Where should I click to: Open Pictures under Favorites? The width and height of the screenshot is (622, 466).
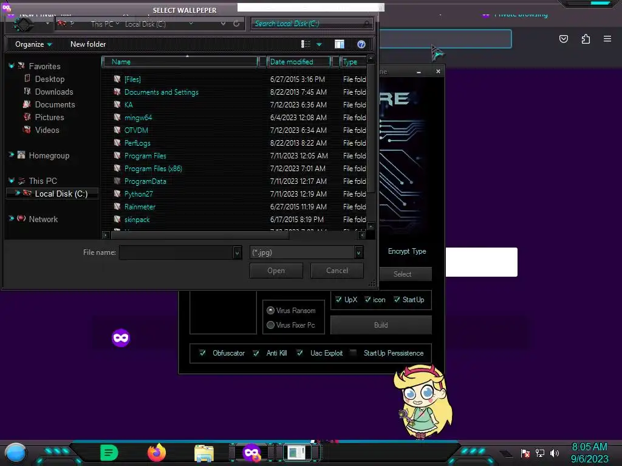[x=49, y=117]
